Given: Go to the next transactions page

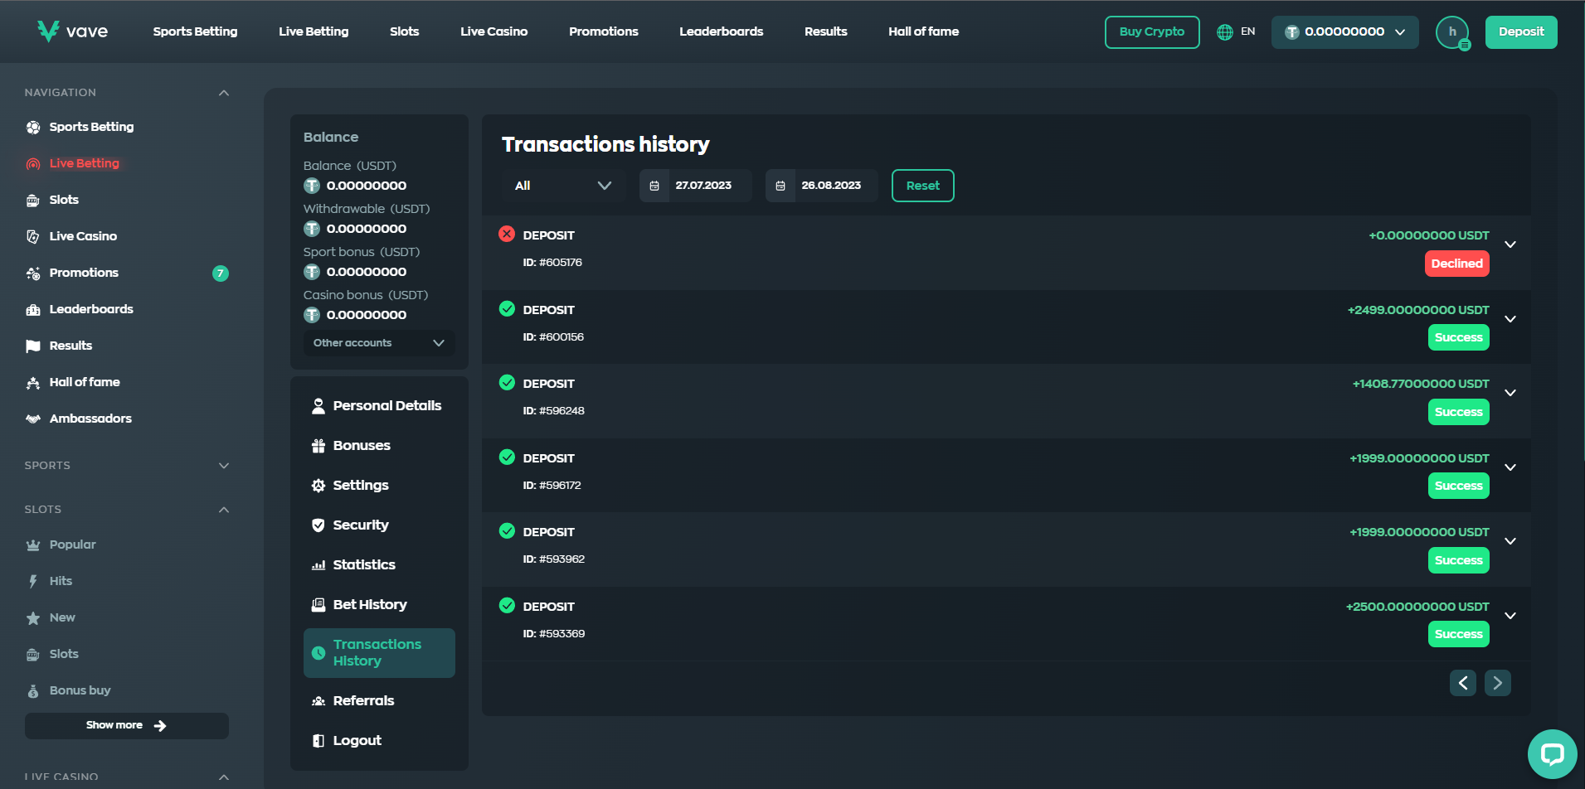Looking at the screenshot, I should [x=1498, y=683].
